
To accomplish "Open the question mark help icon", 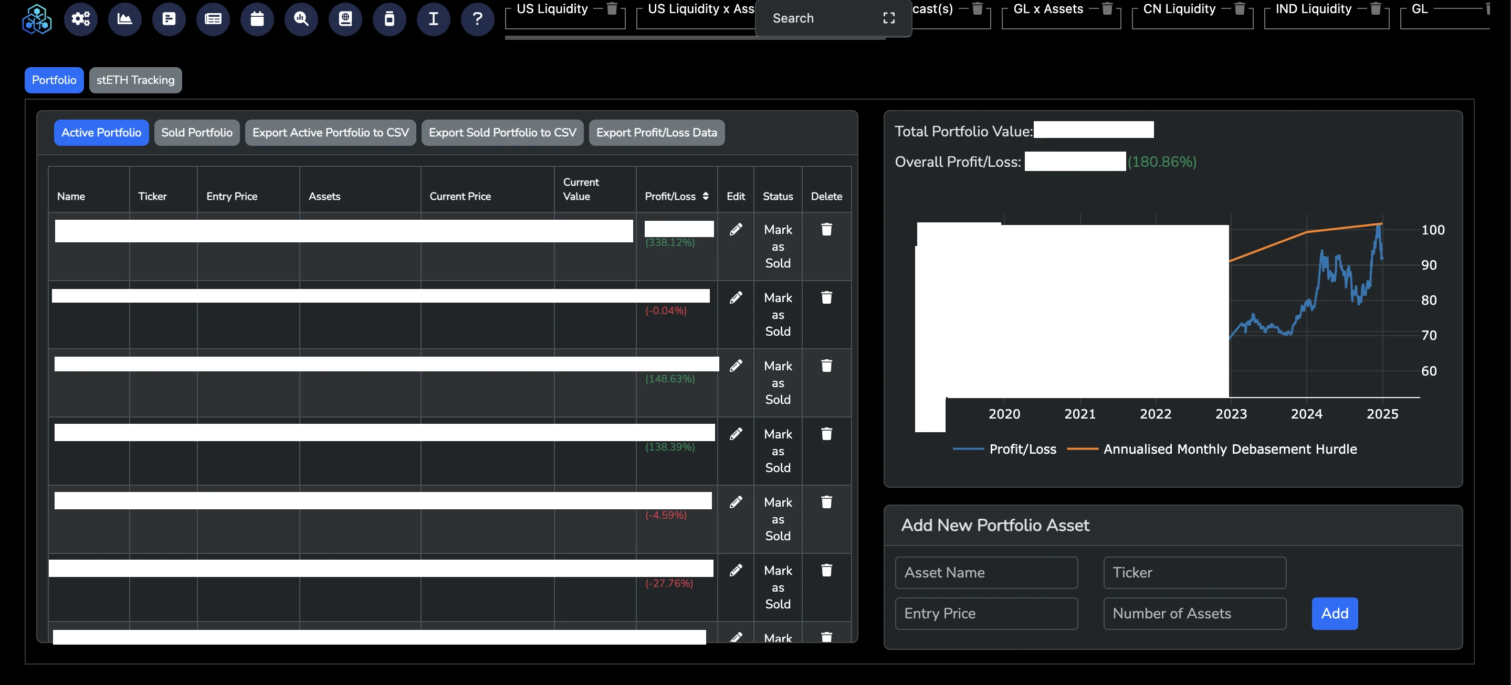I will pyautogui.click(x=477, y=19).
